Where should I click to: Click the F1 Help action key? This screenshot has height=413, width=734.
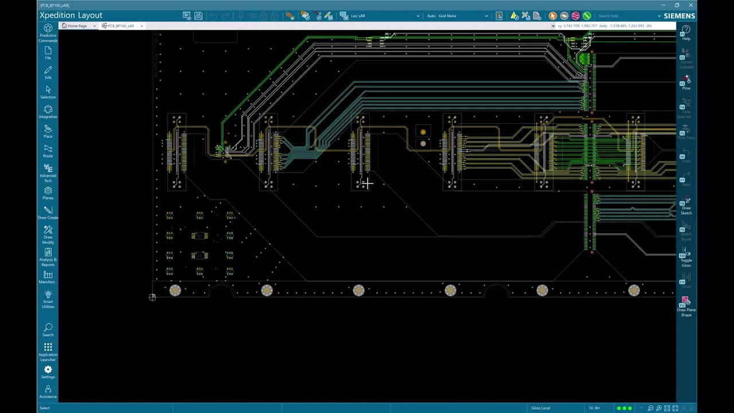pos(686,33)
